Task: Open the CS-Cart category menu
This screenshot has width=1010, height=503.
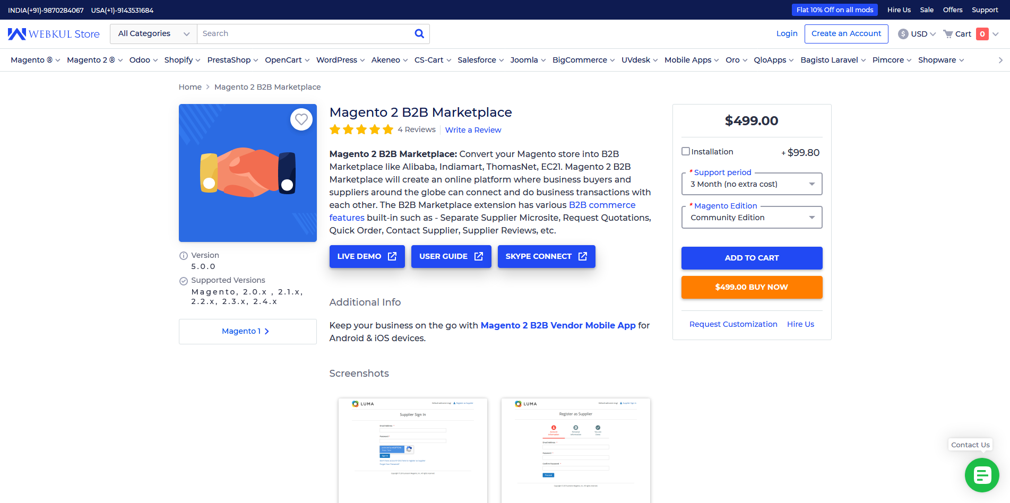Action: pos(433,60)
